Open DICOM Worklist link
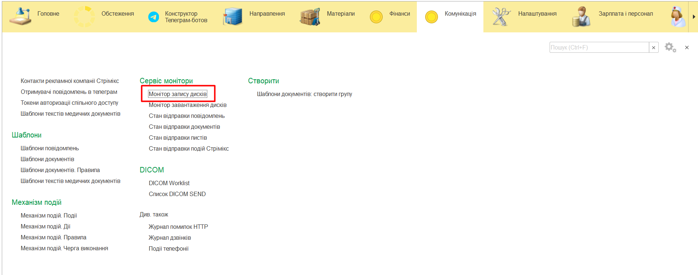Image resolution: width=698 pixels, height=275 pixels. [169, 183]
